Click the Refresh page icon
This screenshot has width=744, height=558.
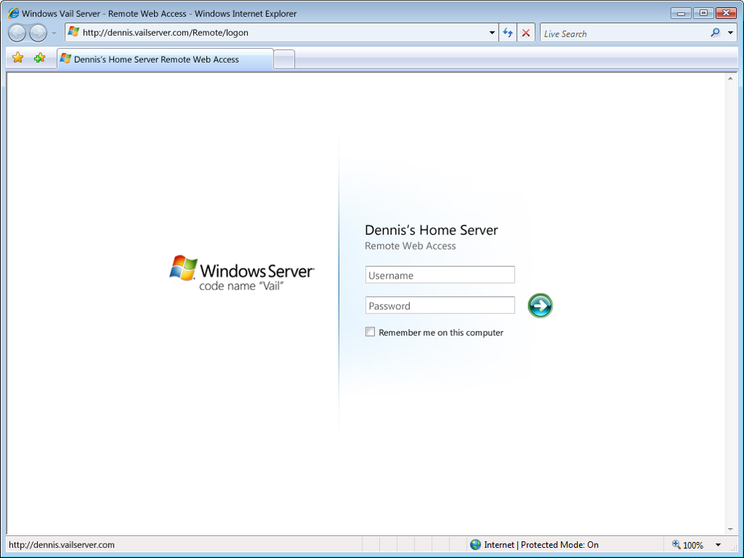coord(508,33)
